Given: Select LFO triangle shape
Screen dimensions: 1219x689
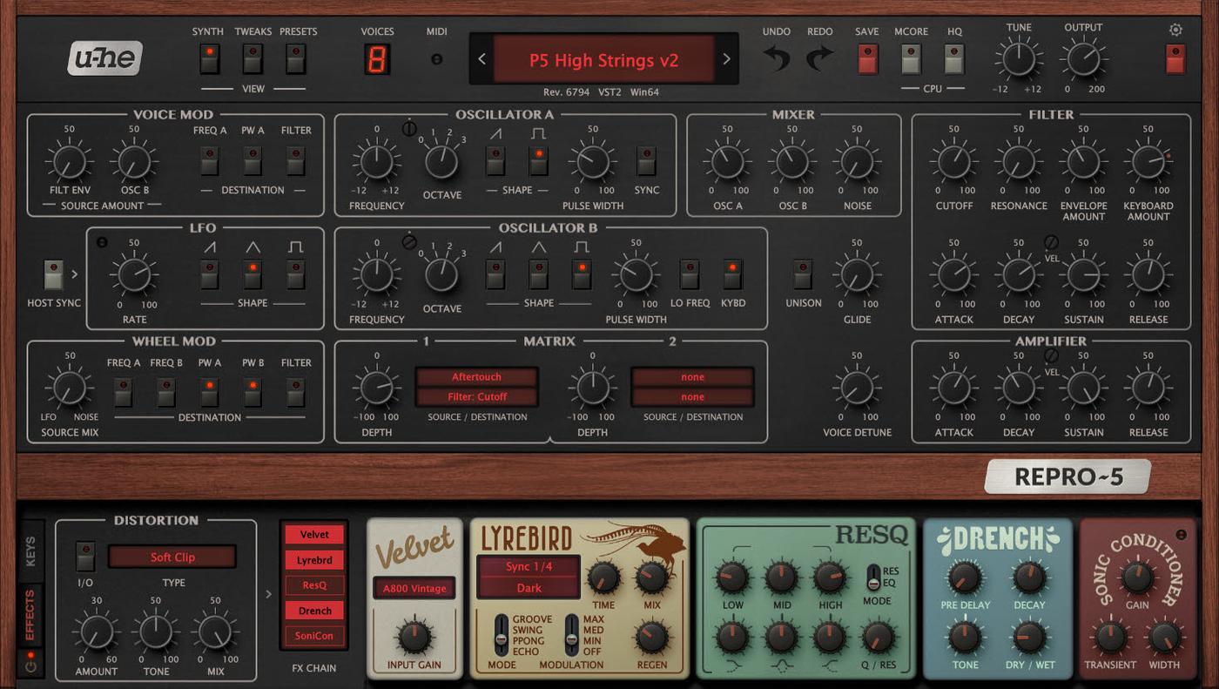Looking at the screenshot, I should pyautogui.click(x=253, y=274).
